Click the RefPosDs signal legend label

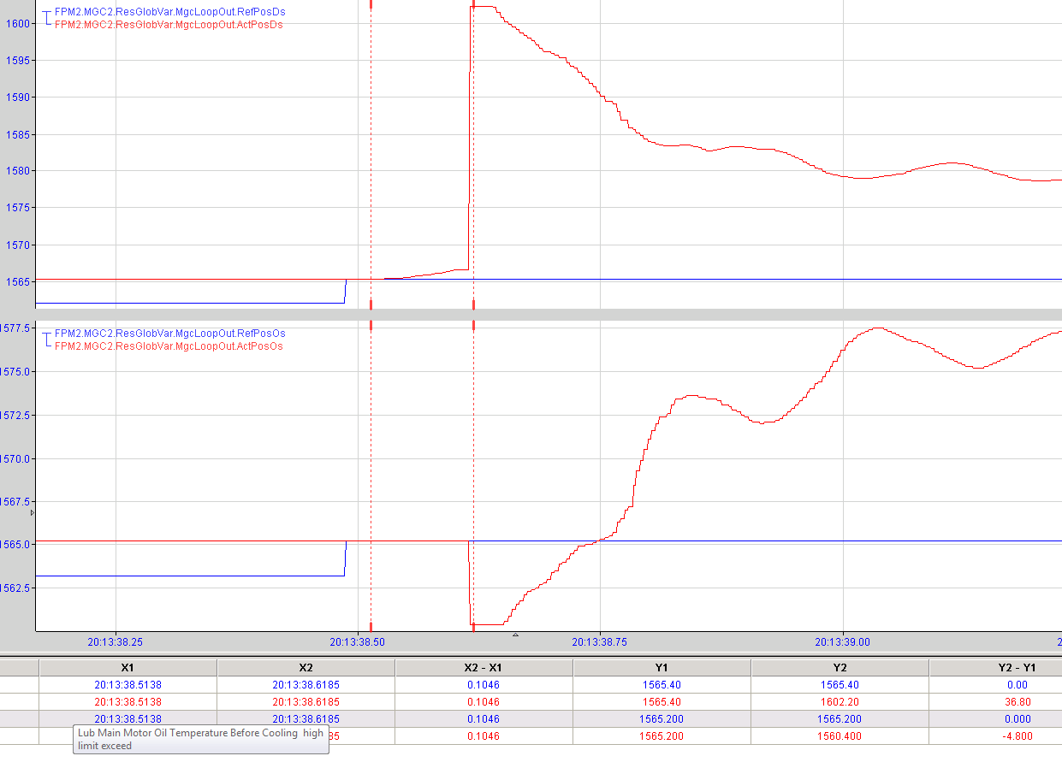168,13
